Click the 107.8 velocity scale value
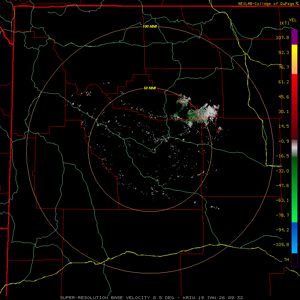Viewport: 300px width, 300px height. [282, 37]
